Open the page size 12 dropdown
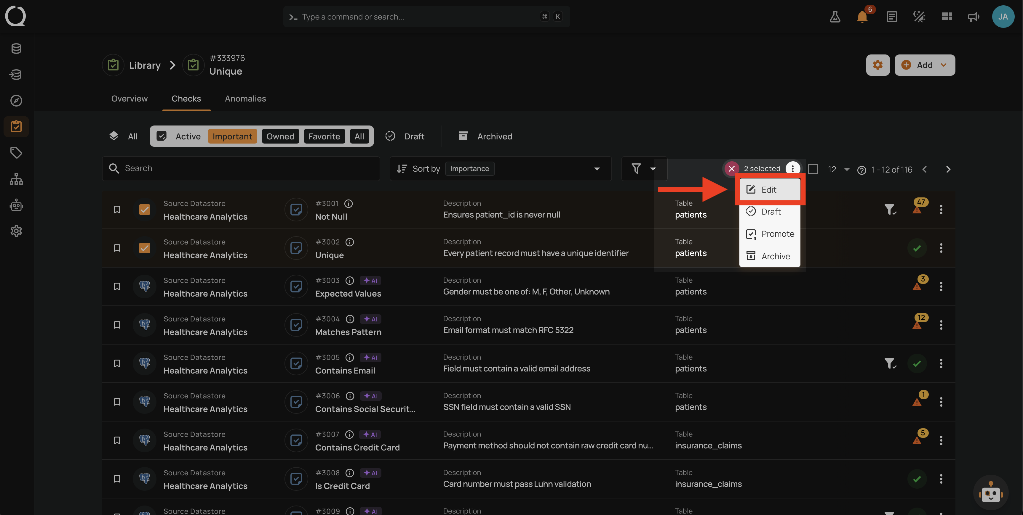This screenshot has width=1023, height=515. click(x=838, y=169)
